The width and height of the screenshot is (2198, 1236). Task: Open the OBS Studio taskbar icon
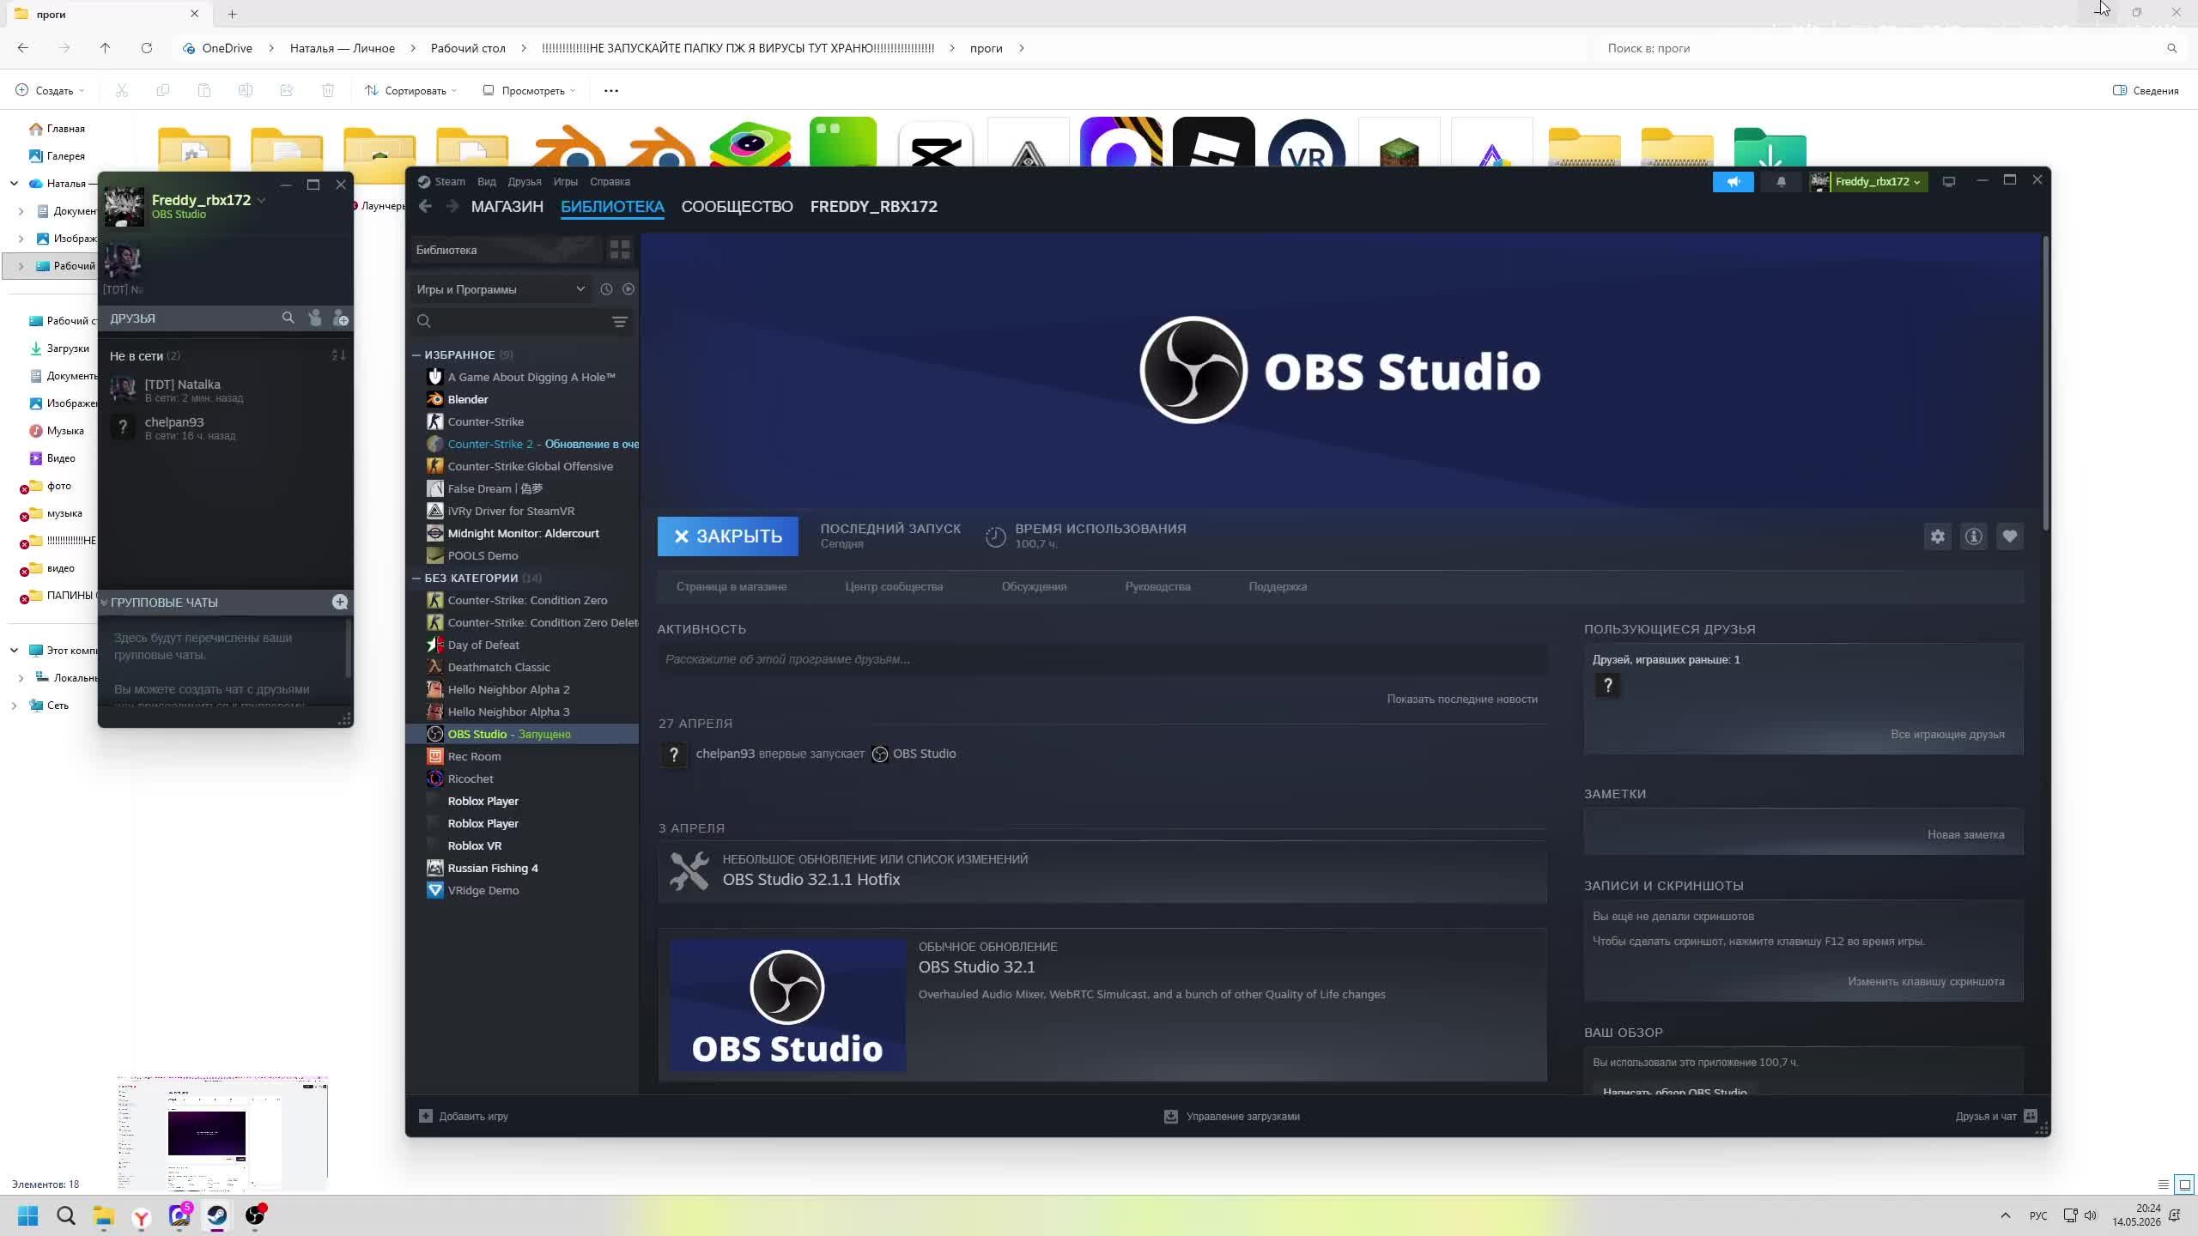click(256, 1215)
